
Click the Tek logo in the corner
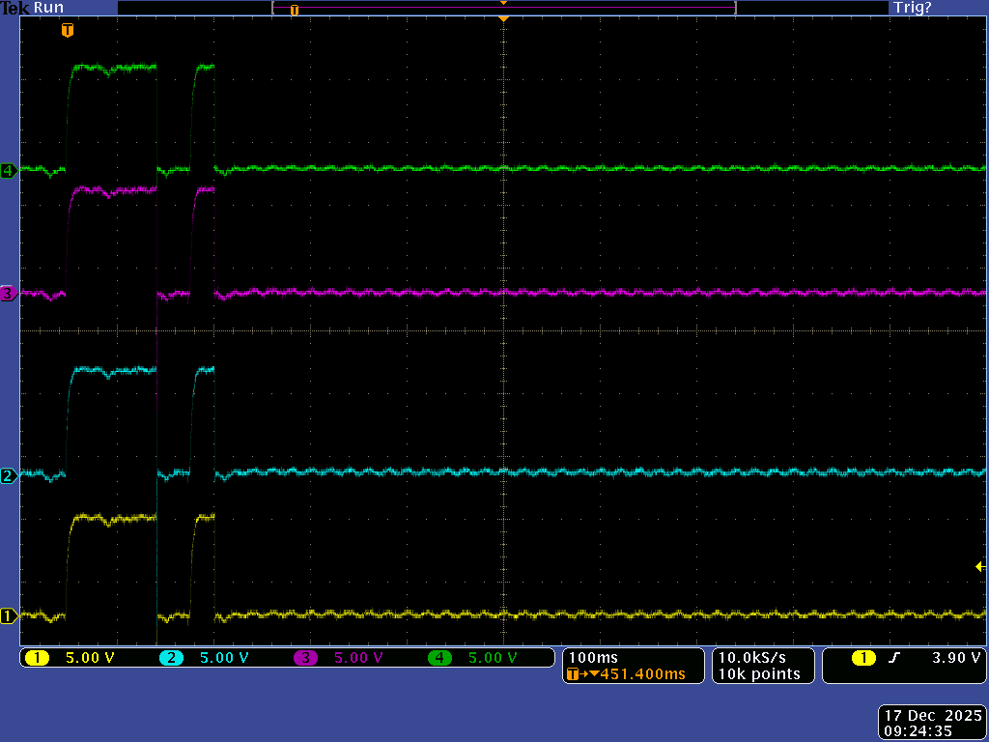pyautogui.click(x=15, y=8)
